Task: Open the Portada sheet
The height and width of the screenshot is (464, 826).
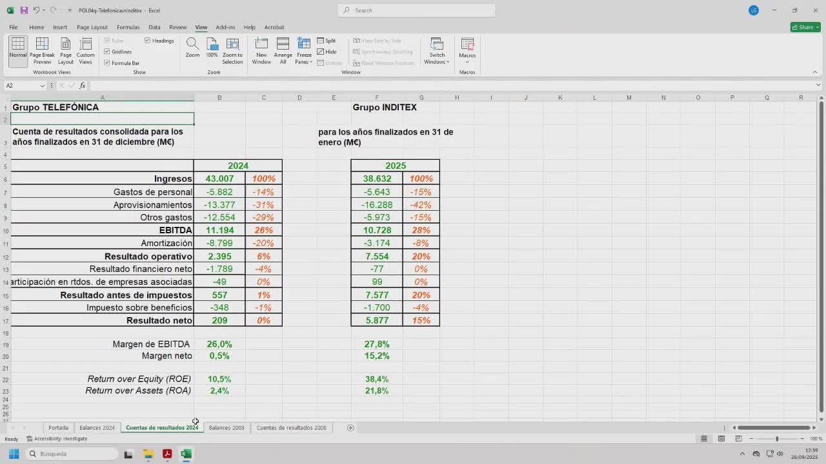Action: tap(58, 427)
